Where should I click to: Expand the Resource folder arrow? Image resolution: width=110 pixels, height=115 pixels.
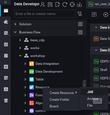coord(25,87)
